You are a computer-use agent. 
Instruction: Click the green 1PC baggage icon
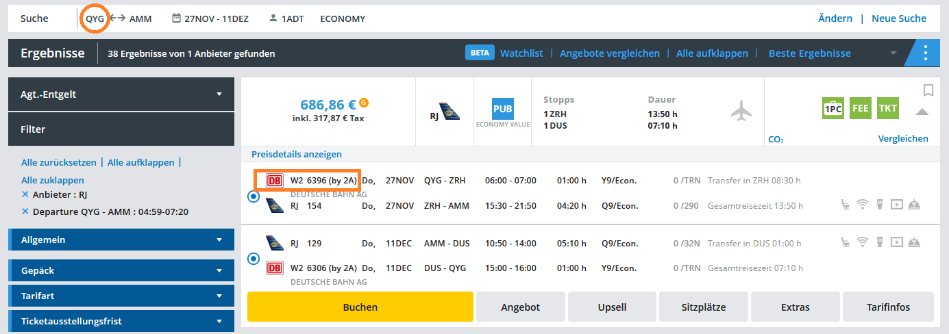pos(833,108)
